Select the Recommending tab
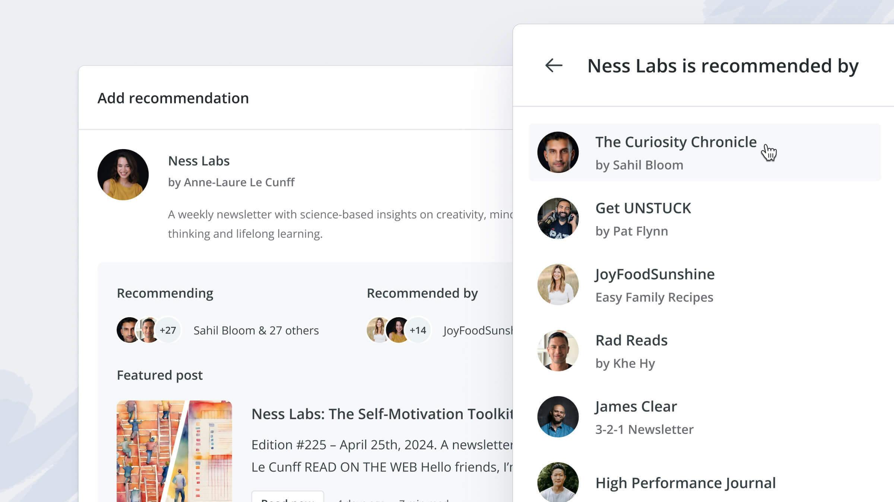Viewport: 894px width, 502px height. pyautogui.click(x=165, y=292)
